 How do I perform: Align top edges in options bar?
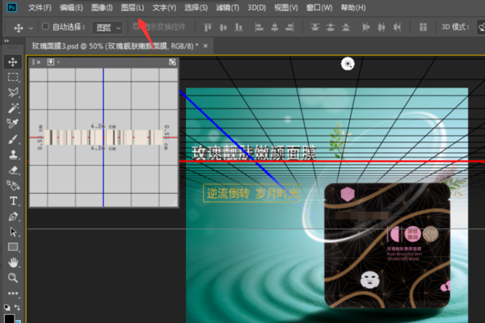pos(208,27)
